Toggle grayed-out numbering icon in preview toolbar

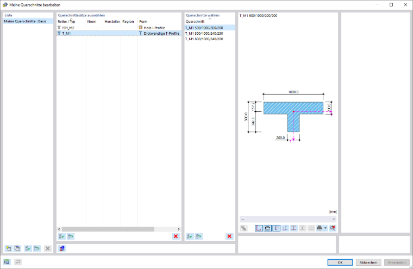tap(311, 228)
